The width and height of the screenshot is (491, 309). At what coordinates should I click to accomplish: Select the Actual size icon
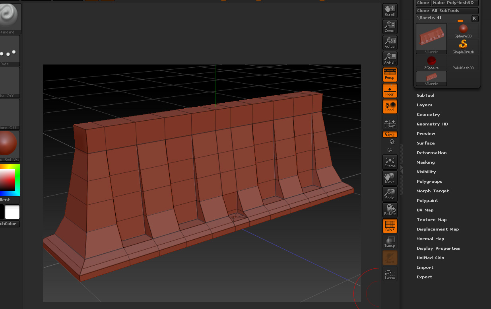tap(390, 43)
